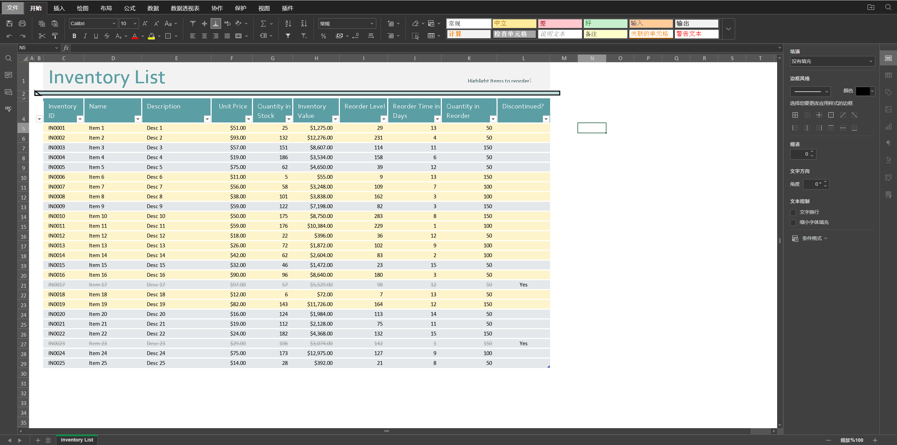Viewport: 897px width, 445px height.
Task: Save the spreadsheet with the save icon
Action: (x=9, y=23)
